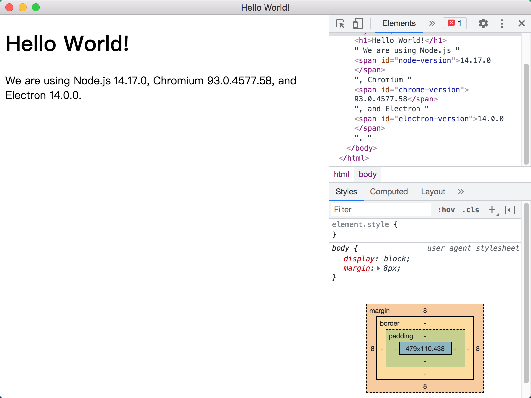The height and width of the screenshot is (398, 531).
Task: Click the Elements tree vertical scrollbar
Action: (526, 114)
